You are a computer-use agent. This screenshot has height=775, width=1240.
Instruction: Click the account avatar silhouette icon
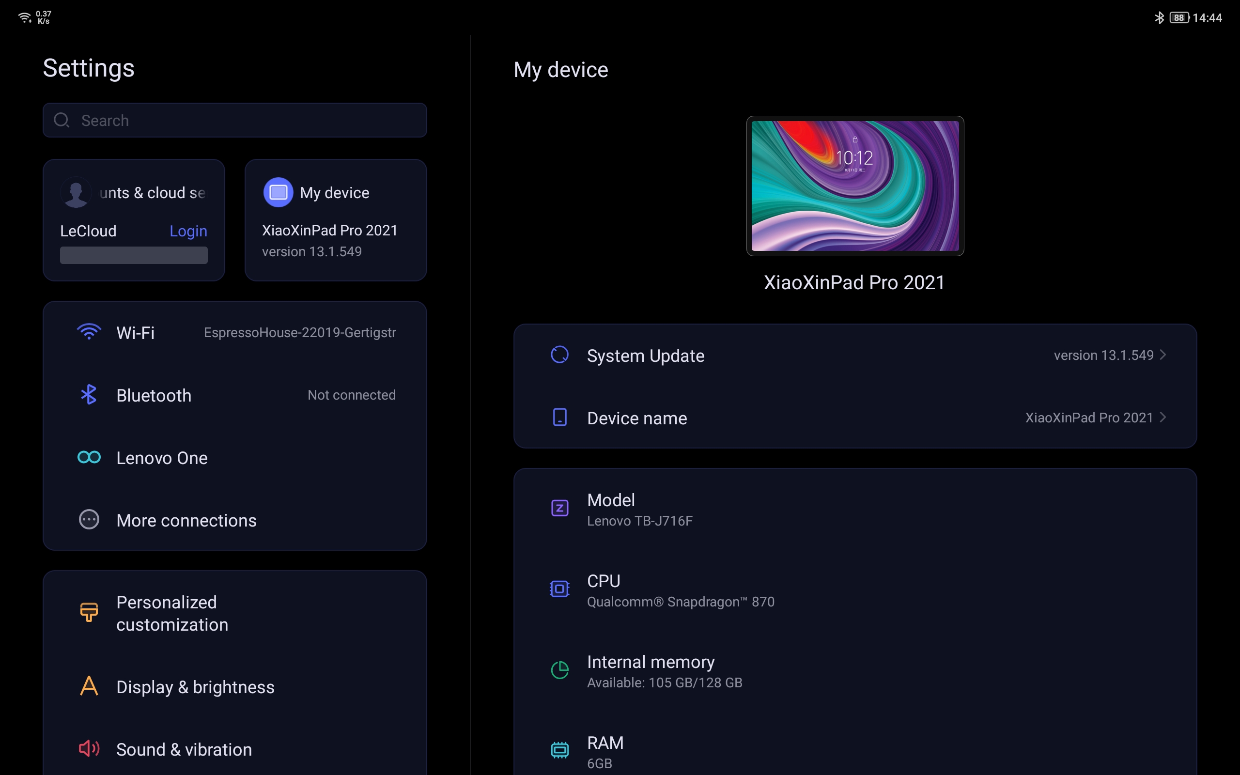76,192
